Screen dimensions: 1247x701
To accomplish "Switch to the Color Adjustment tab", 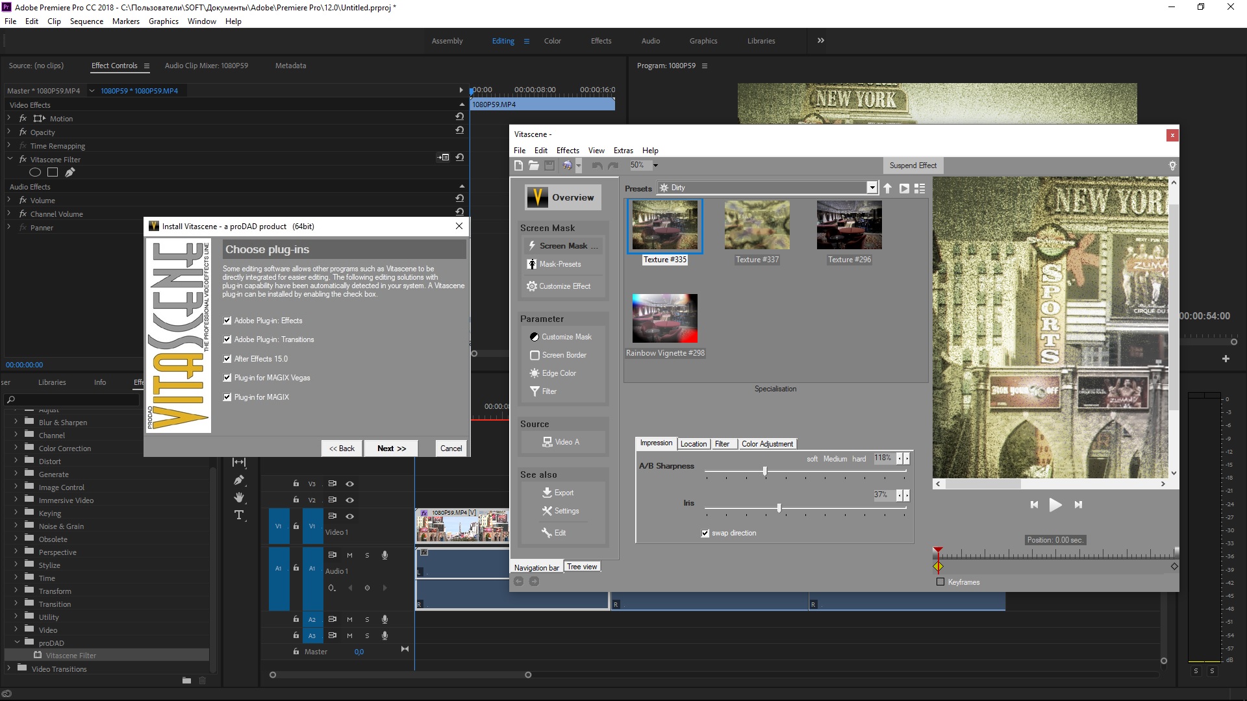I will pyautogui.click(x=767, y=444).
